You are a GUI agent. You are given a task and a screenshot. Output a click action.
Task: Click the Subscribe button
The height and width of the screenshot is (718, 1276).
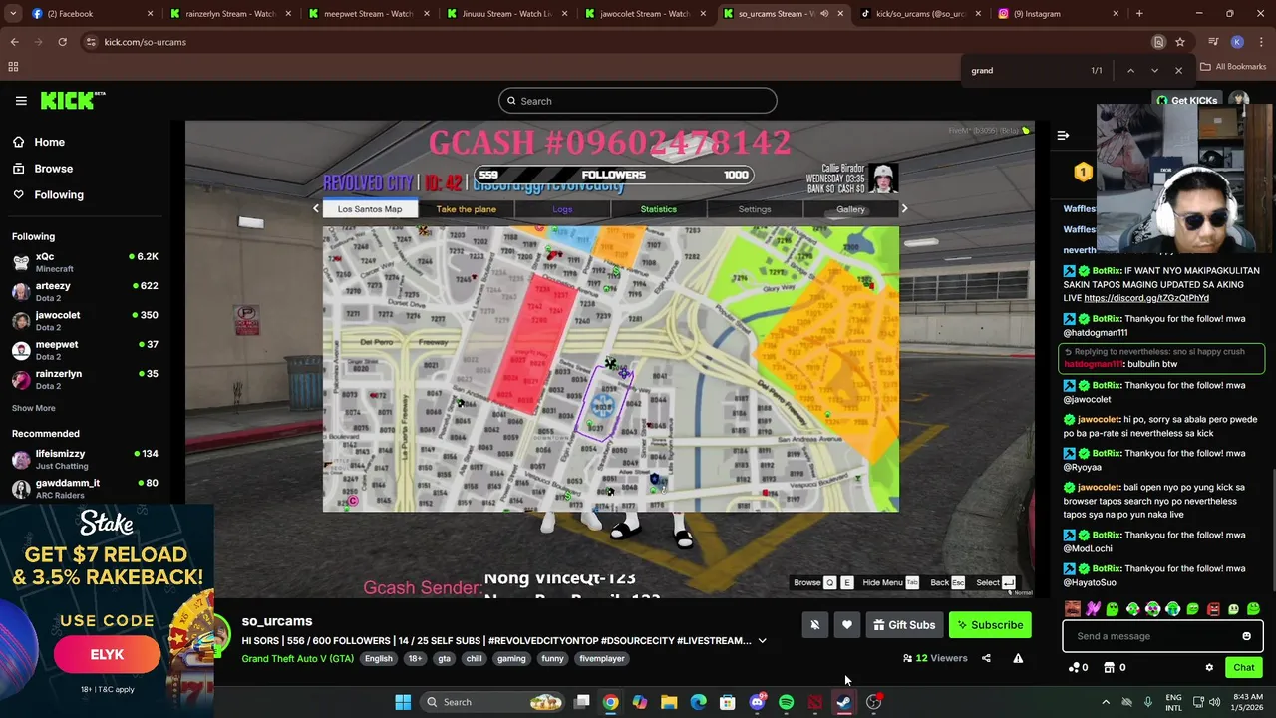990,625
